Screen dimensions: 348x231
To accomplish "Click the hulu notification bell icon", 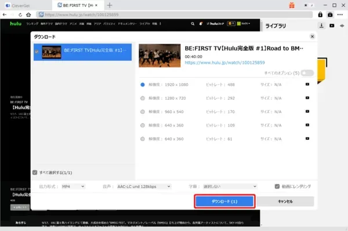I will [x=201, y=24].
